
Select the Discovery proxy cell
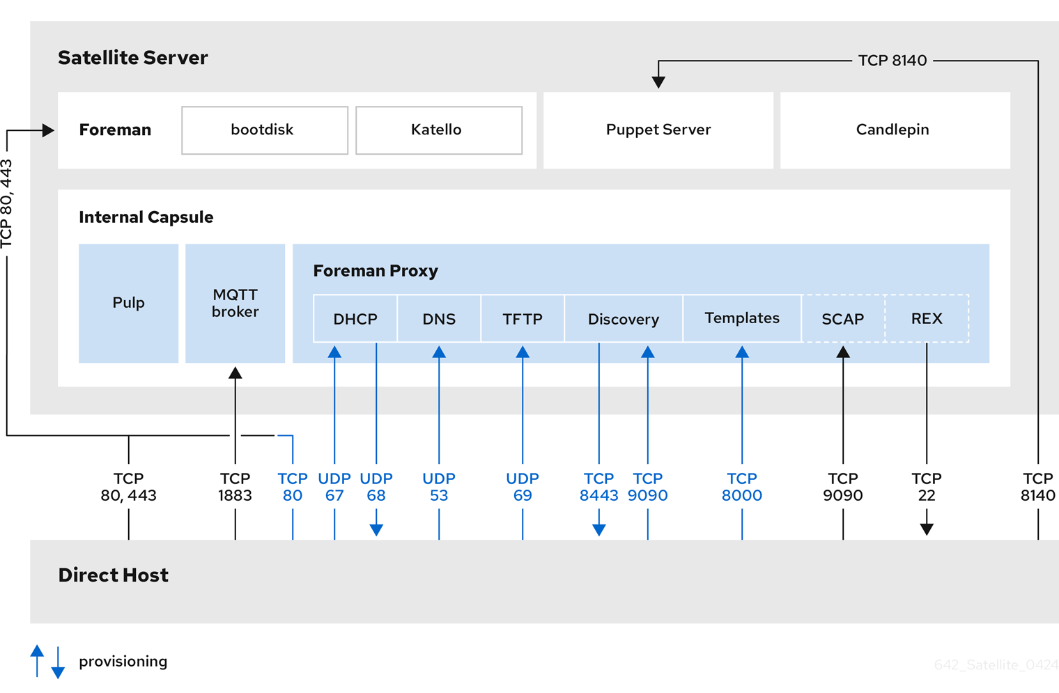[624, 319]
